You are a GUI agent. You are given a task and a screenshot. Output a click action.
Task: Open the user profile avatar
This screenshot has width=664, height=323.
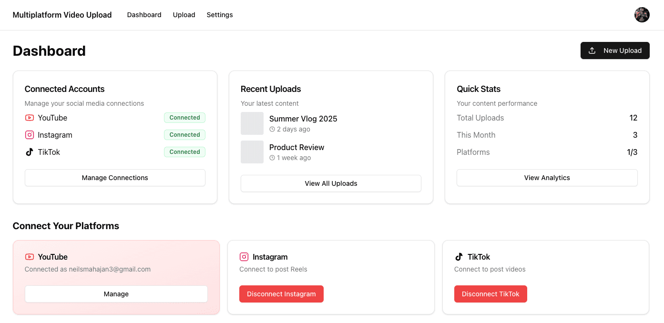click(642, 15)
